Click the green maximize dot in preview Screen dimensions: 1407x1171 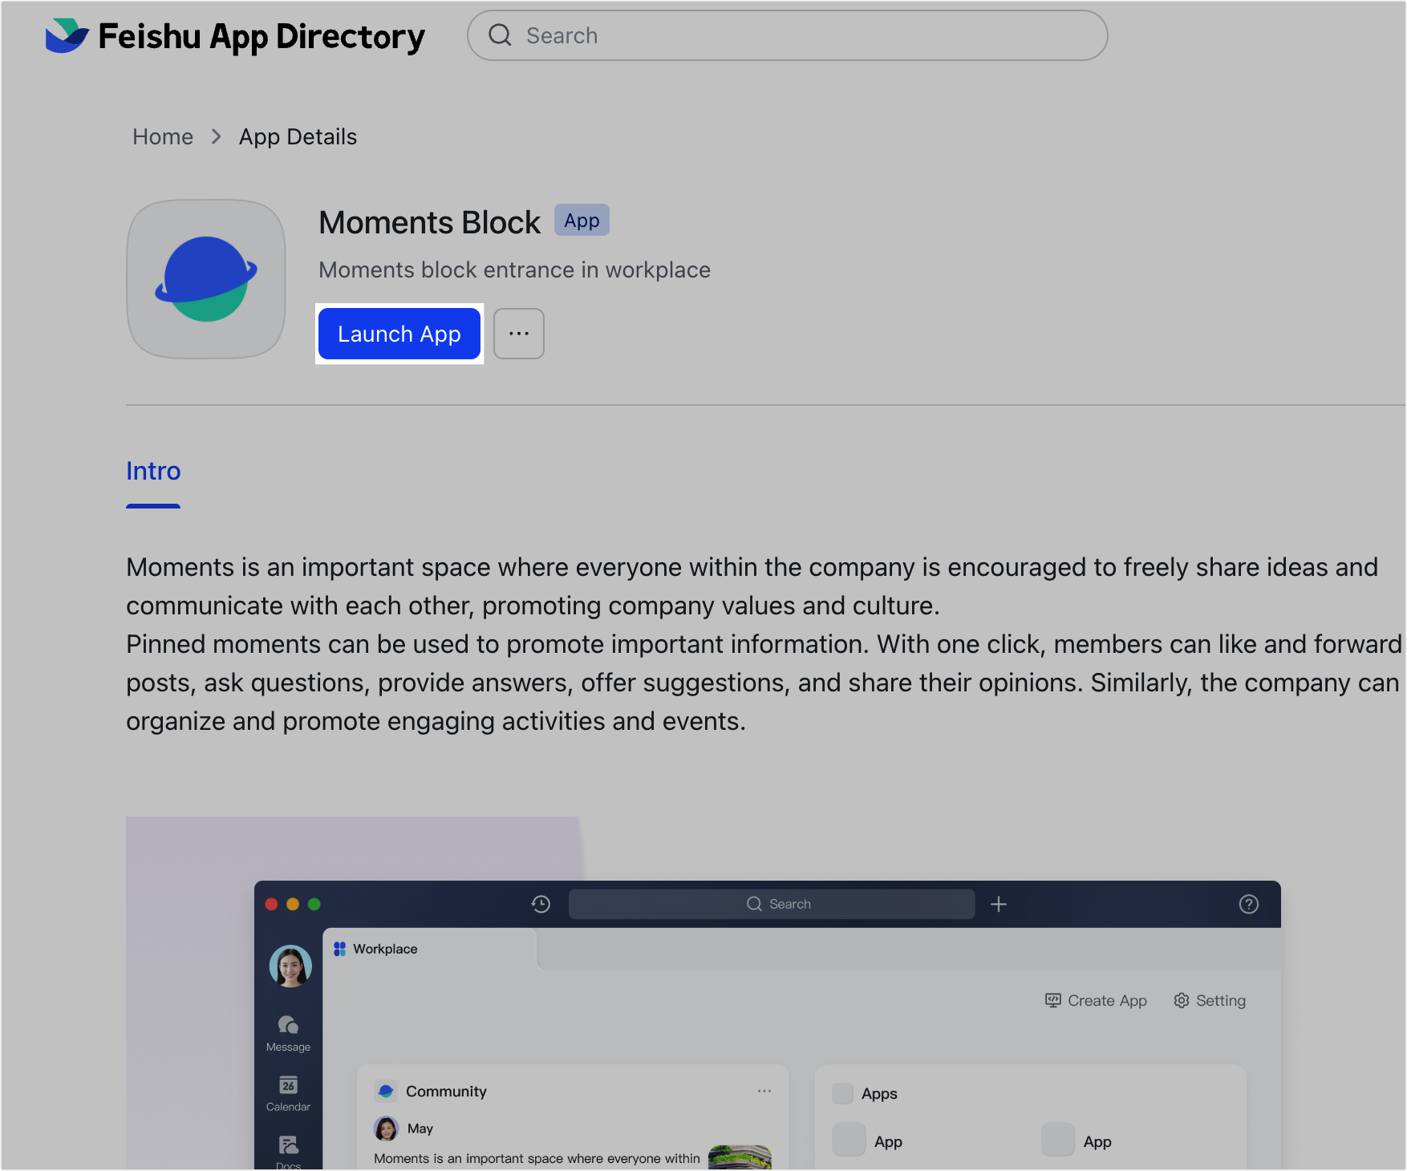coord(314,904)
